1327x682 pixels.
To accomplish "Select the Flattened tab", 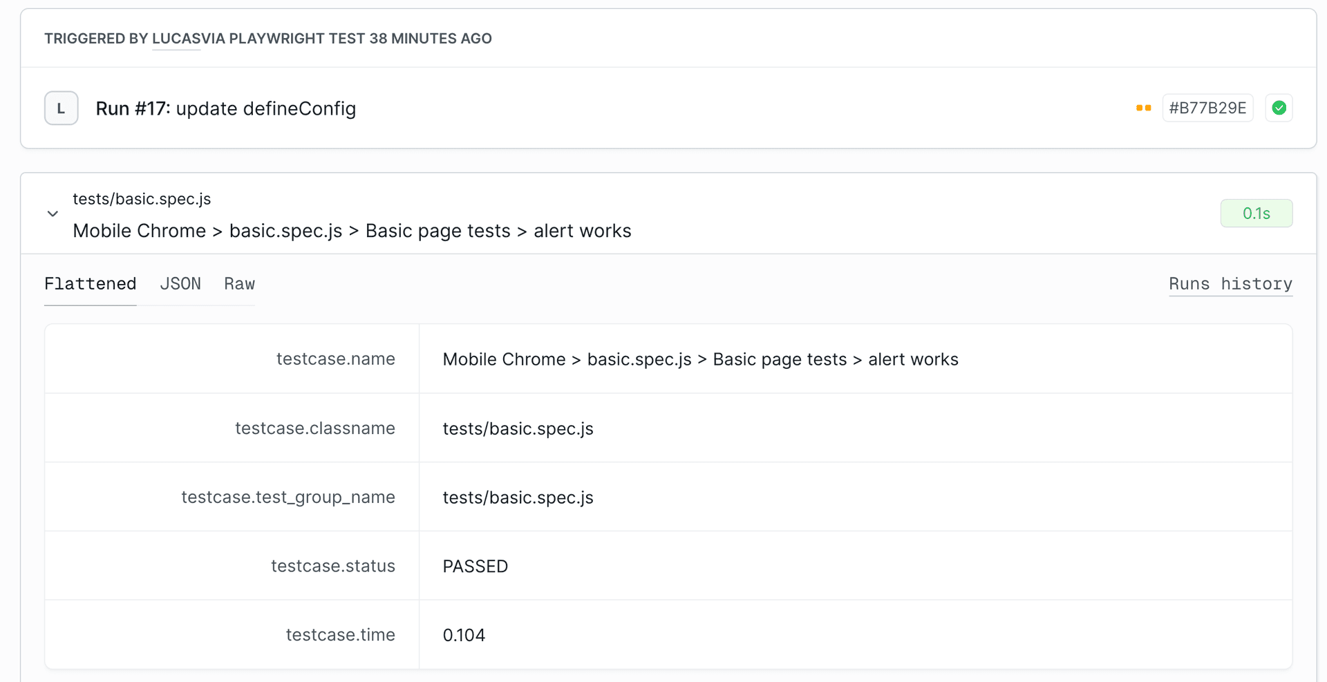I will point(90,284).
